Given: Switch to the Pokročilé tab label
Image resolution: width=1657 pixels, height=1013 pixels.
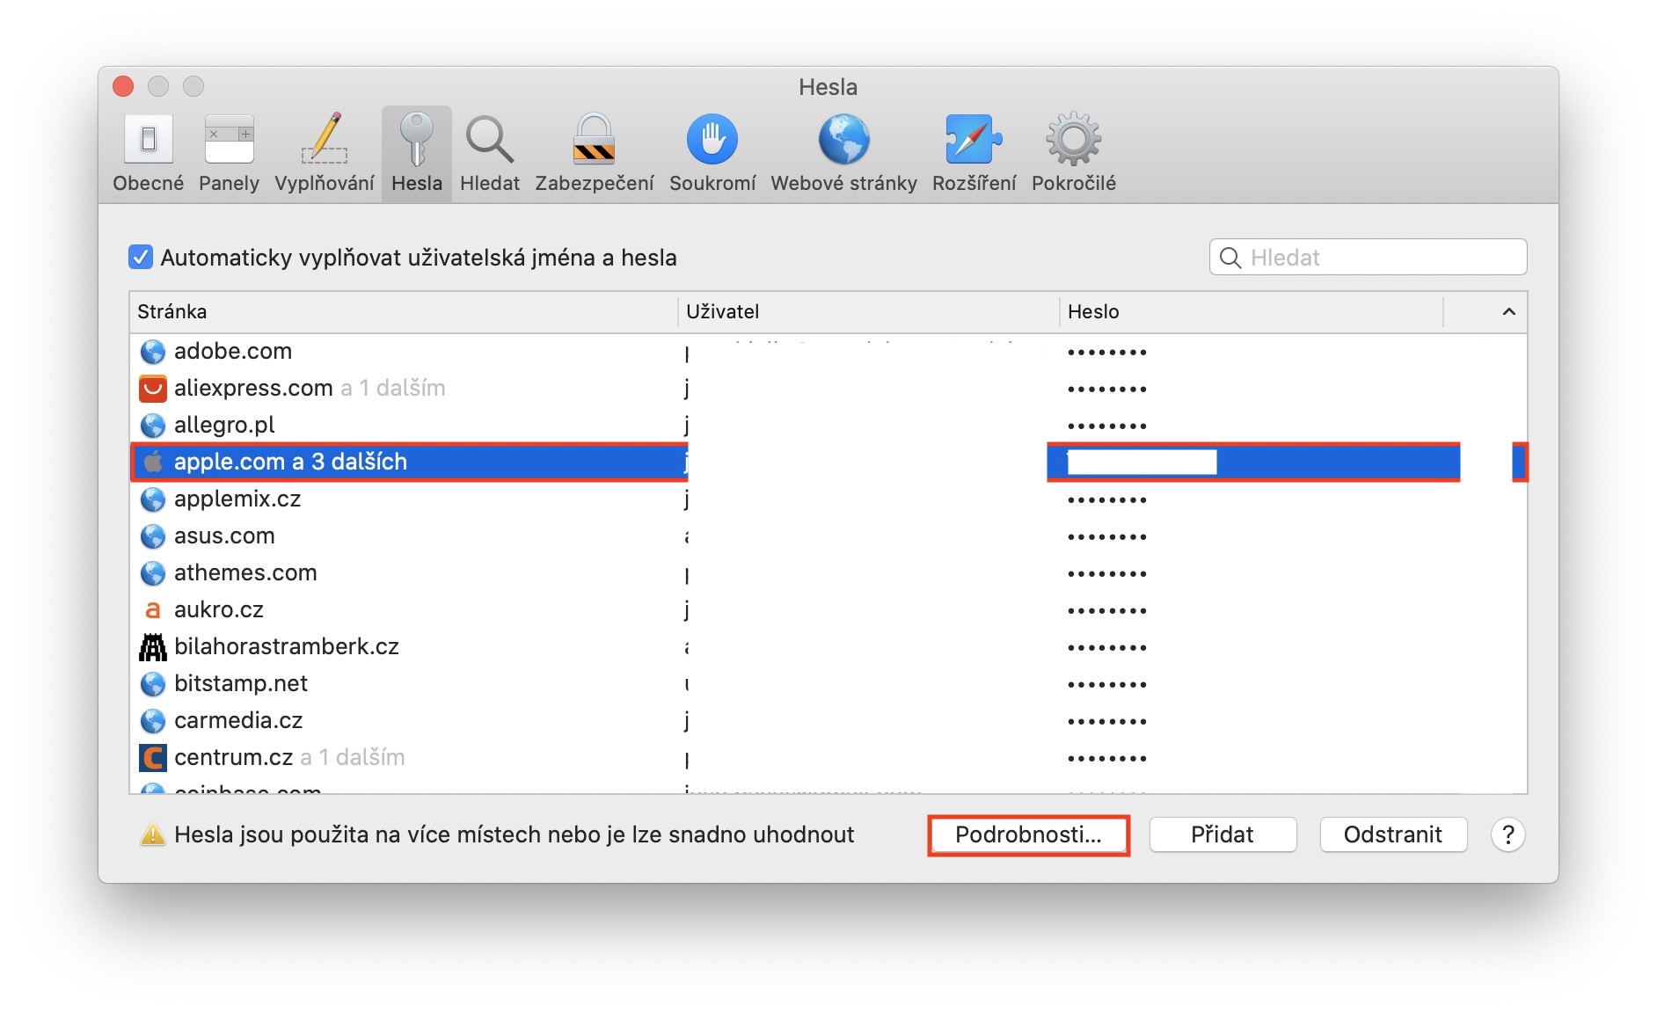Looking at the screenshot, I should coord(1074,183).
